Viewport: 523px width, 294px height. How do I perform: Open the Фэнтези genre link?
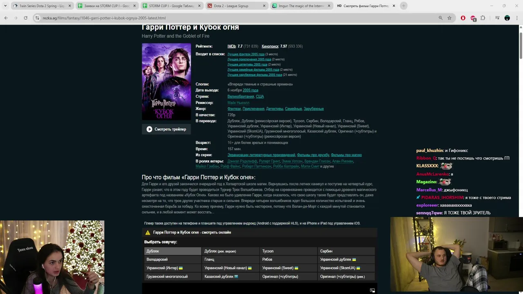[234, 109]
